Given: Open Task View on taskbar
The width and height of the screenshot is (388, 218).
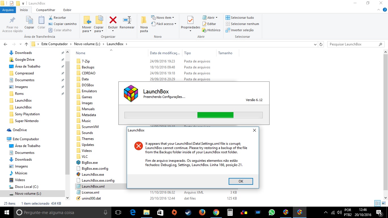Looking at the screenshot, I should (x=118, y=212).
